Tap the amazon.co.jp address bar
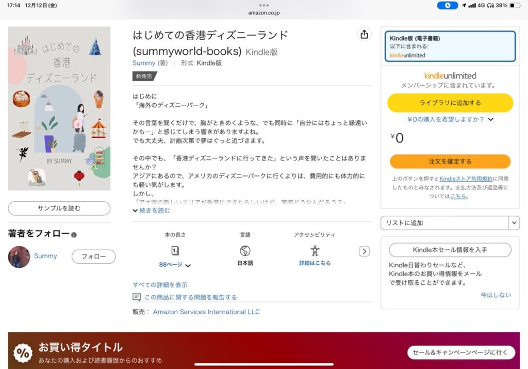Image resolution: width=528 pixels, height=369 pixels. tap(263, 13)
